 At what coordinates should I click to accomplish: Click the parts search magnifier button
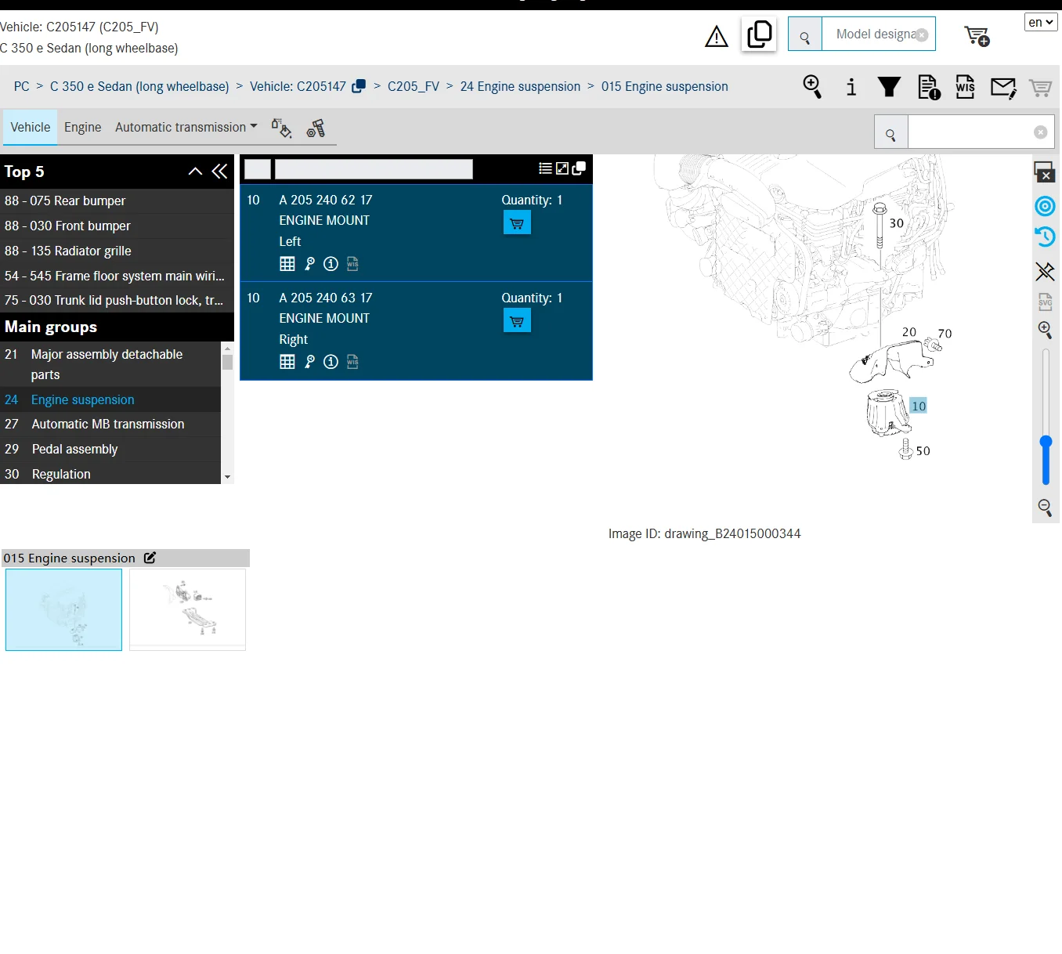[x=891, y=132]
